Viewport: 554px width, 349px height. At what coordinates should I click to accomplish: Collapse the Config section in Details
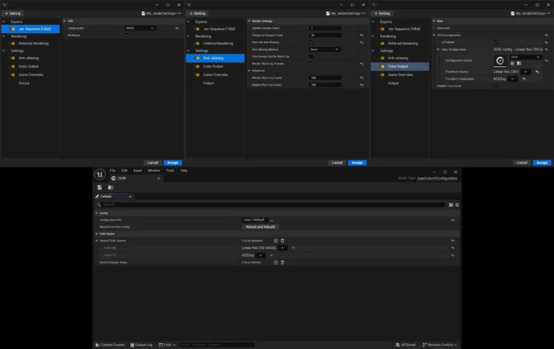coord(96,213)
